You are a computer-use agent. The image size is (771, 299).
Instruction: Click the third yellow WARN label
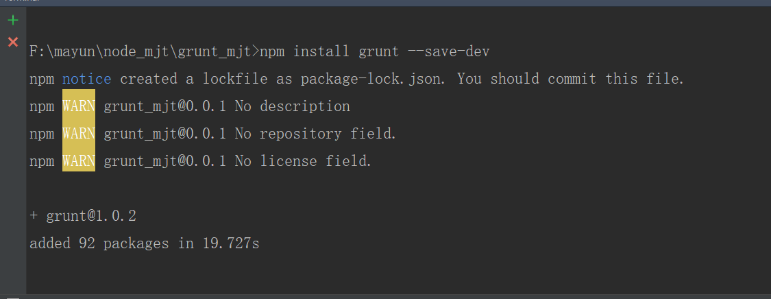(x=78, y=161)
